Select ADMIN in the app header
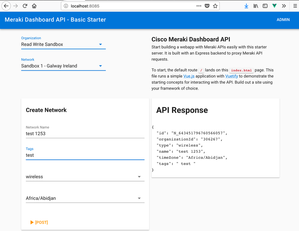This screenshot has width=299, height=231. tap(283, 20)
